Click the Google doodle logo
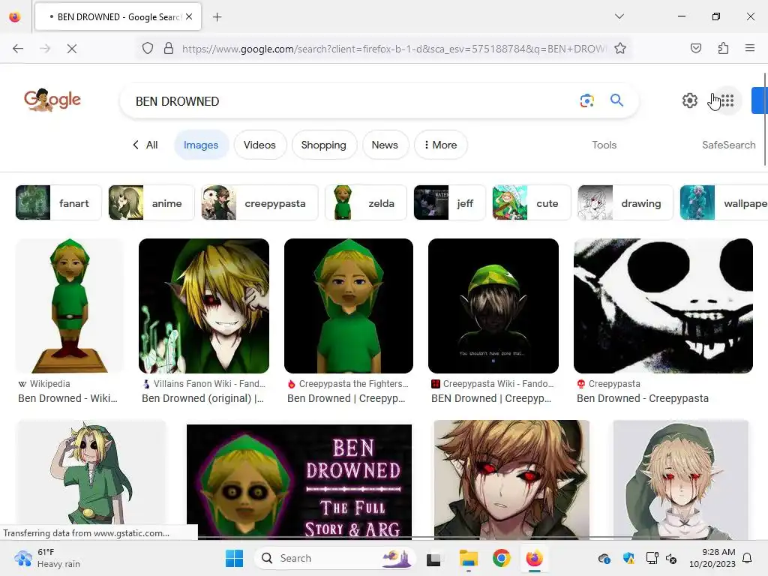Screen dimensions: 768x576 [x=52, y=100]
